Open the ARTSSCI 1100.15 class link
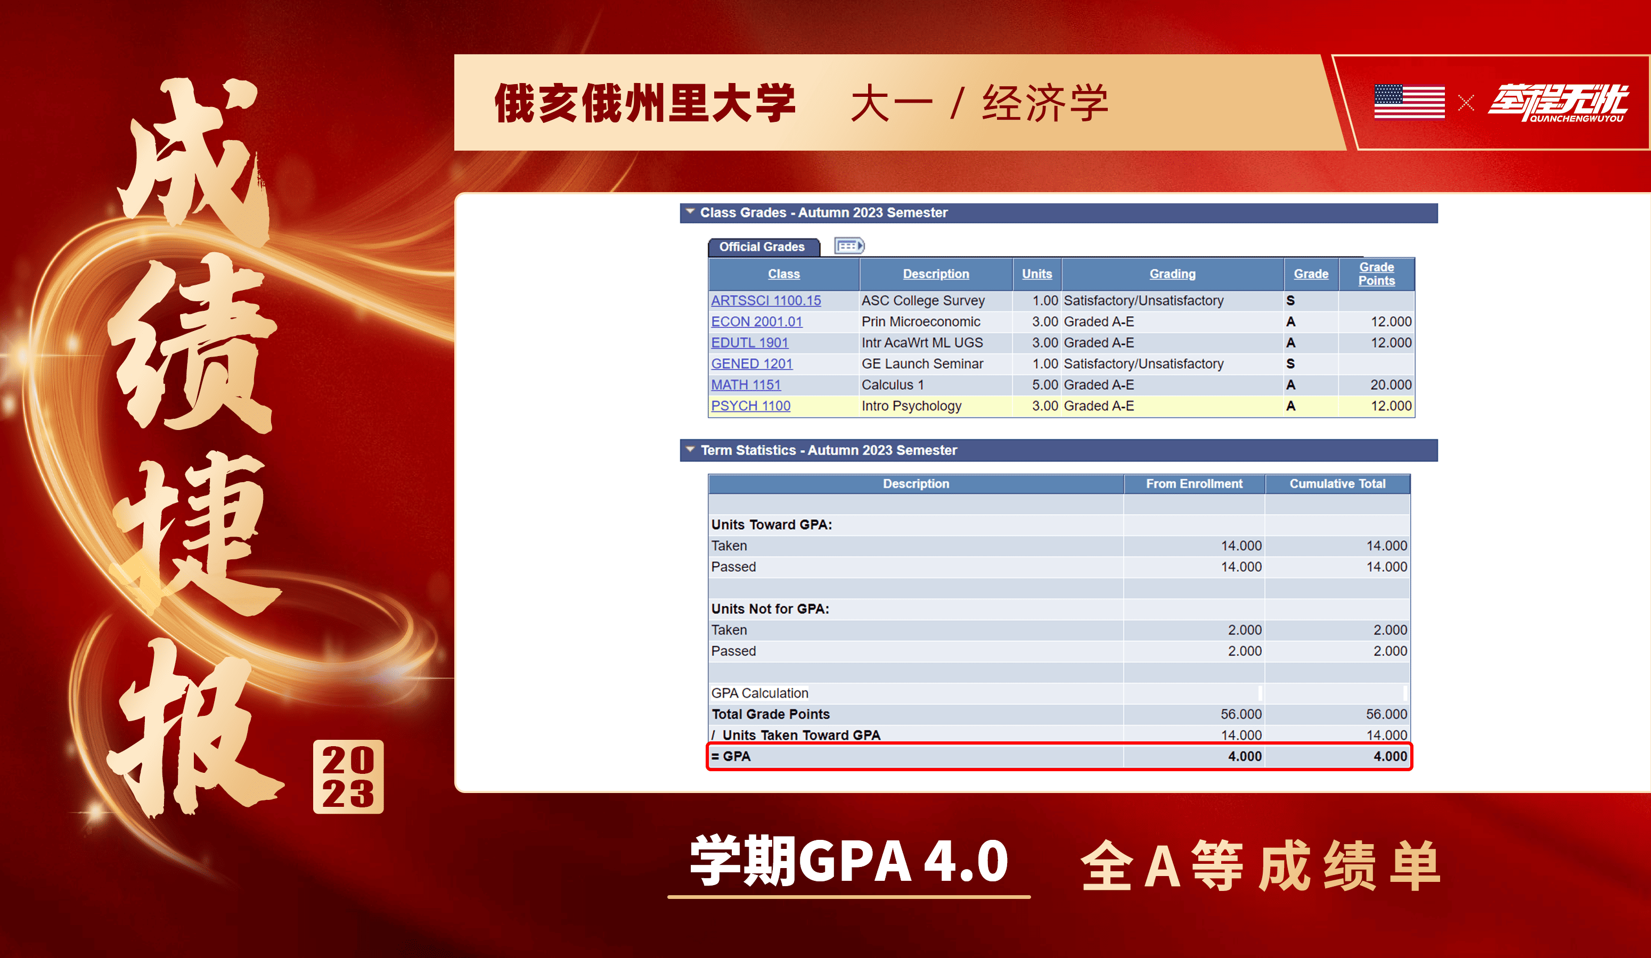Screen dimensions: 1651x958 (766, 301)
